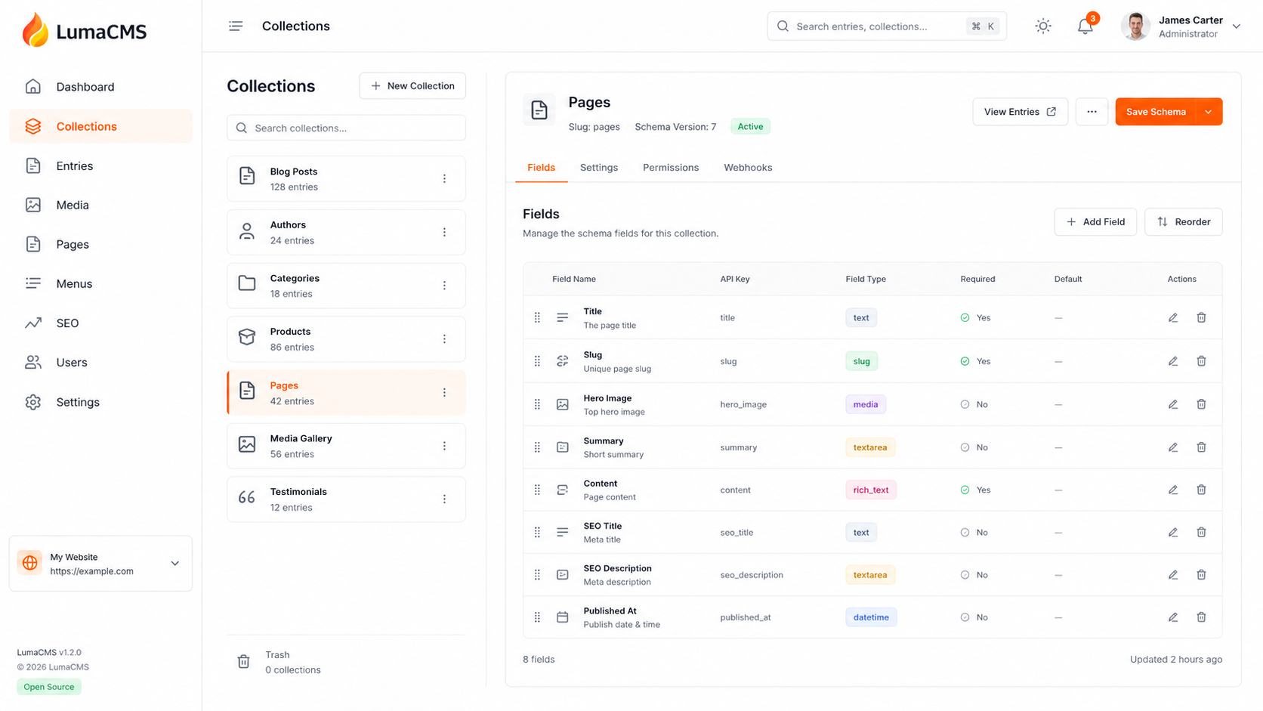
Task: Edit the Slug field
Action: pyautogui.click(x=1173, y=361)
